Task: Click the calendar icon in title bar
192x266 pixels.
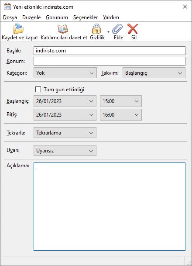Action: click(x=7, y=7)
